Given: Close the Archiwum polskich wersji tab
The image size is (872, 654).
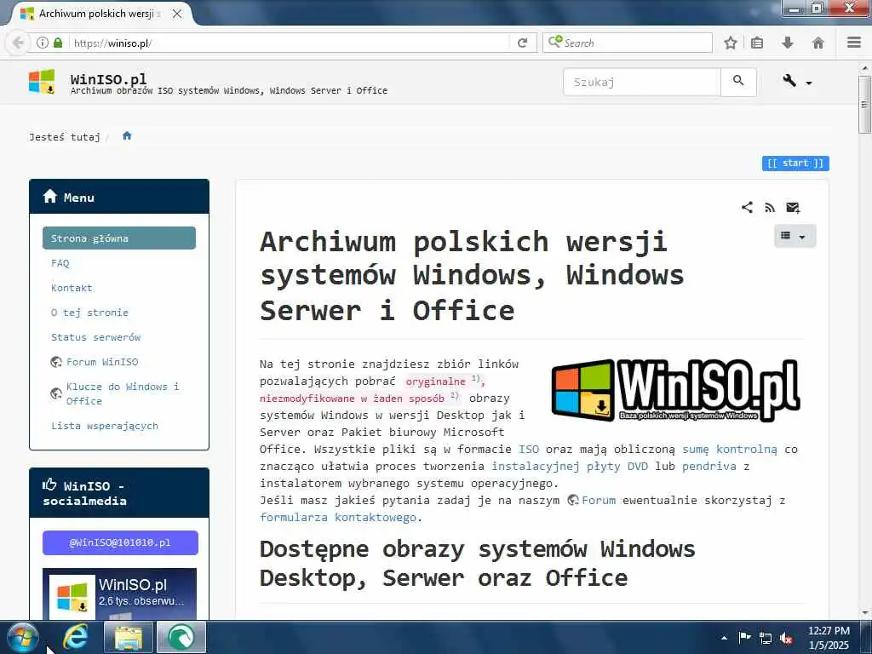Looking at the screenshot, I should (177, 14).
